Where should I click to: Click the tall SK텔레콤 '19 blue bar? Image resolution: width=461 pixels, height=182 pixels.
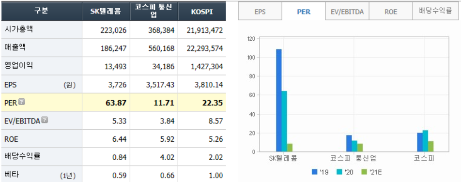[279, 101]
